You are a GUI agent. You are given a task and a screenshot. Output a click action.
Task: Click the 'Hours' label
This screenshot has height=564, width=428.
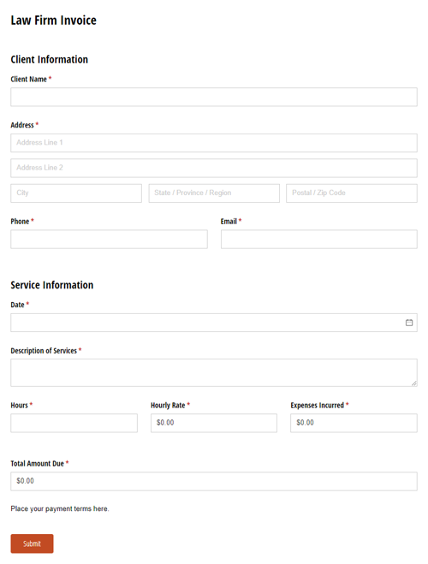tap(20, 406)
